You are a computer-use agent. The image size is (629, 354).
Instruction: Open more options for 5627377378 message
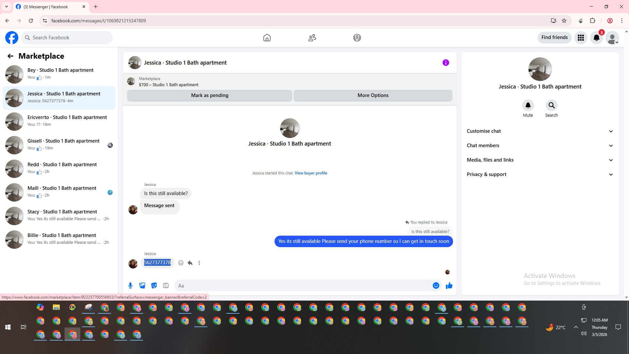(199, 263)
